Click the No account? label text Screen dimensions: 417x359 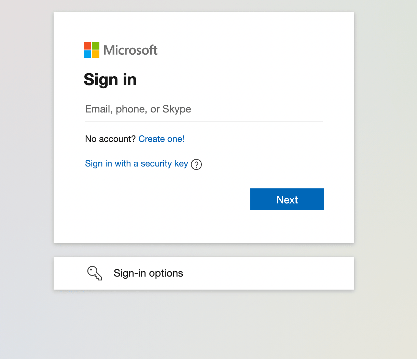(x=110, y=139)
